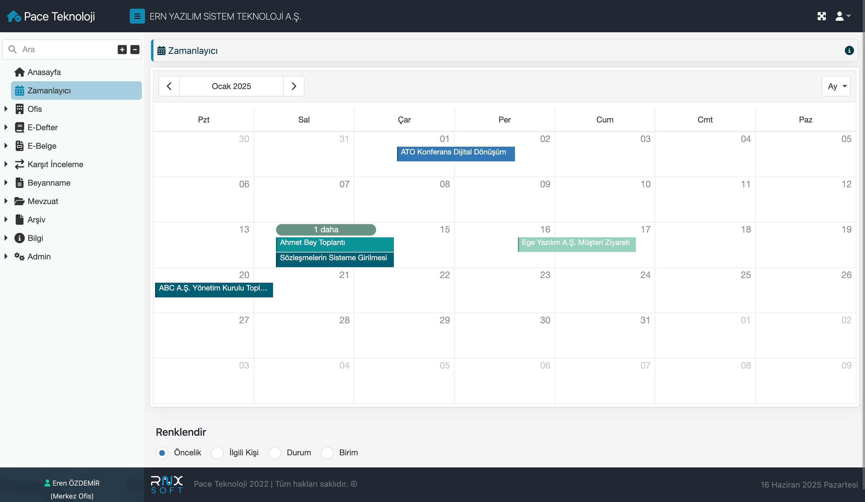
Task: Click the minus collapse-all icon in sidebar
Action: coord(135,49)
